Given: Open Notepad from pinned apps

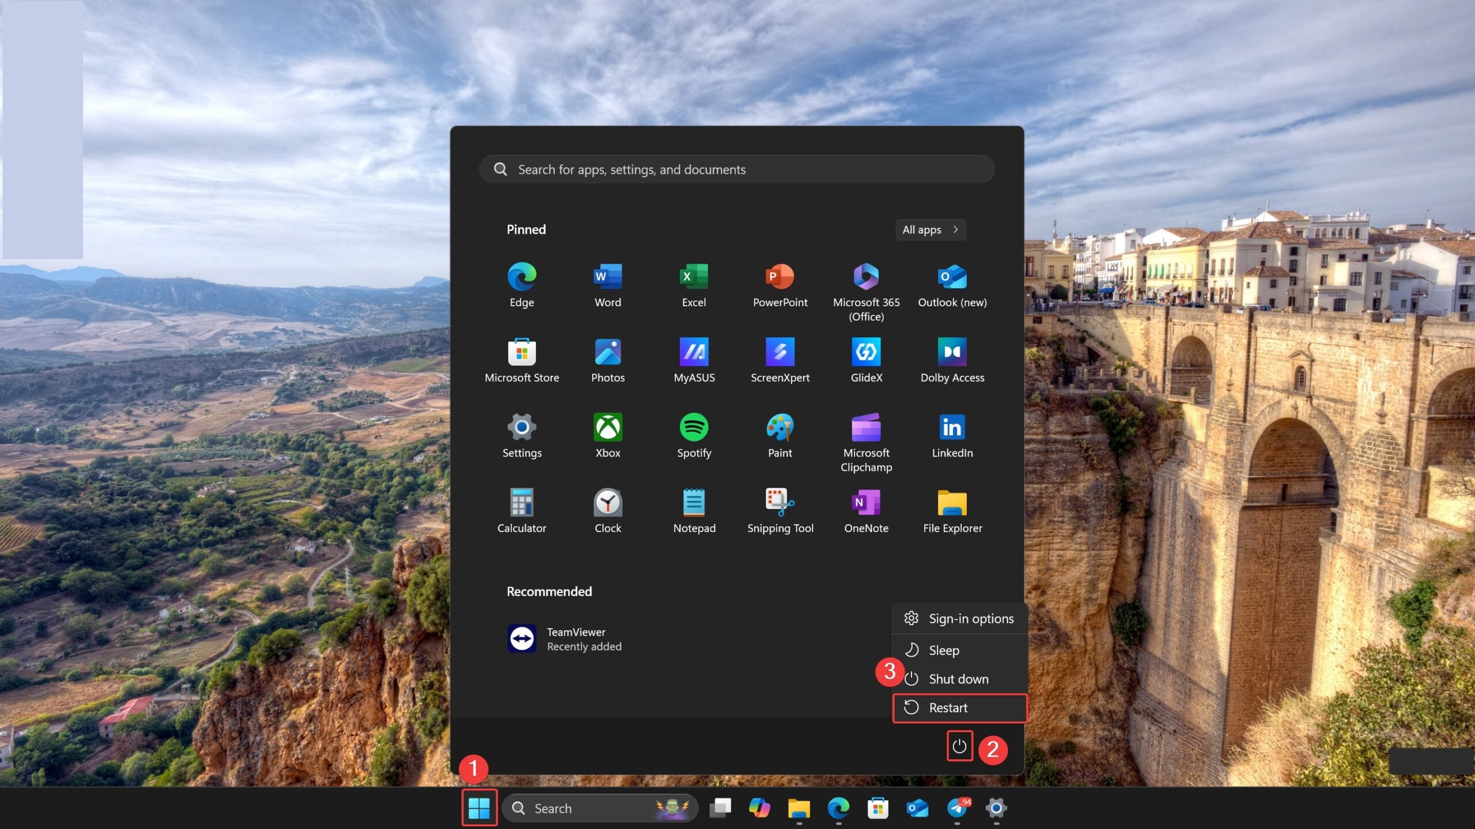Looking at the screenshot, I should coord(694,512).
